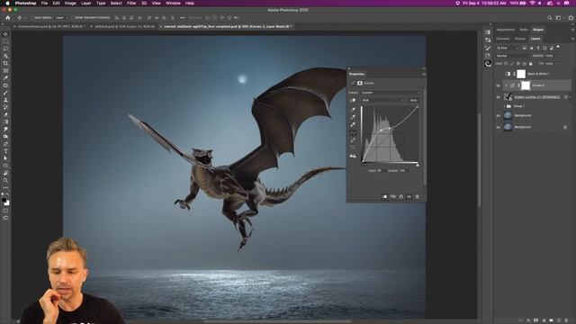The width and height of the screenshot is (576, 324).
Task: Select the draw curve pencil tool
Action: pyautogui.click(x=353, y=140)
